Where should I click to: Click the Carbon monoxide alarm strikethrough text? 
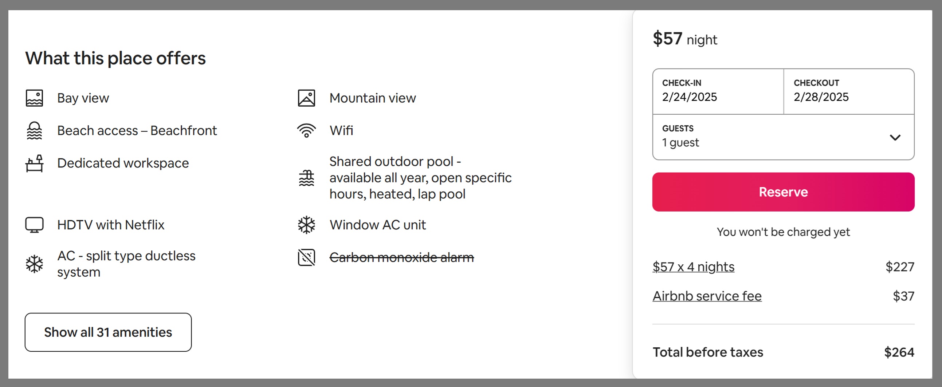point(401,257)
